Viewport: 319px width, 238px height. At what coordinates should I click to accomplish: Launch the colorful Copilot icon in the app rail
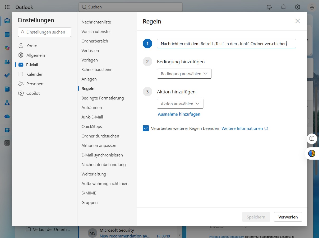click(7, 48)
